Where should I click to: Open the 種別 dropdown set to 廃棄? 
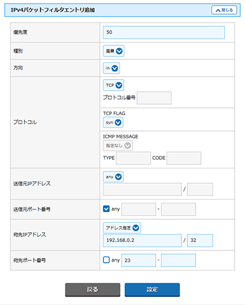[x=113, y=51]
